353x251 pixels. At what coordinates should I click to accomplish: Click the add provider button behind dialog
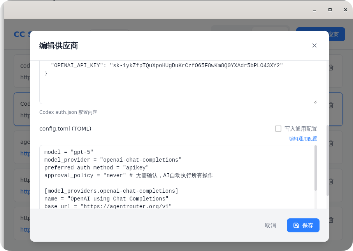(x=337, y=34)
